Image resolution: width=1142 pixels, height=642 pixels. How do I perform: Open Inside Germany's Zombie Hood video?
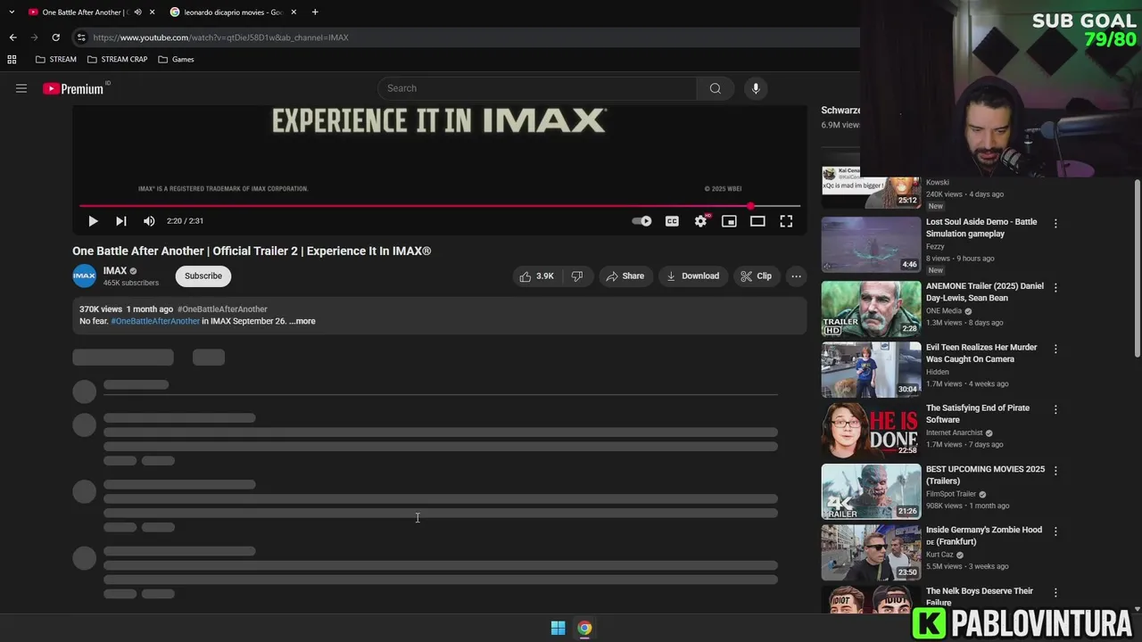coord(984,536)
